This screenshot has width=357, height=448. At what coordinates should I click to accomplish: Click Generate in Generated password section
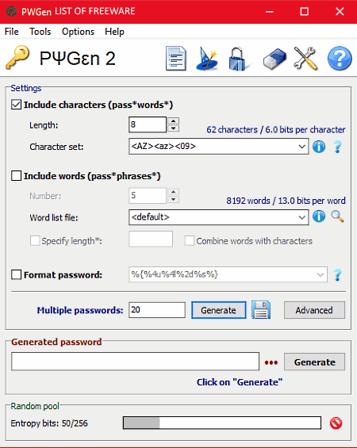(314, 362)
